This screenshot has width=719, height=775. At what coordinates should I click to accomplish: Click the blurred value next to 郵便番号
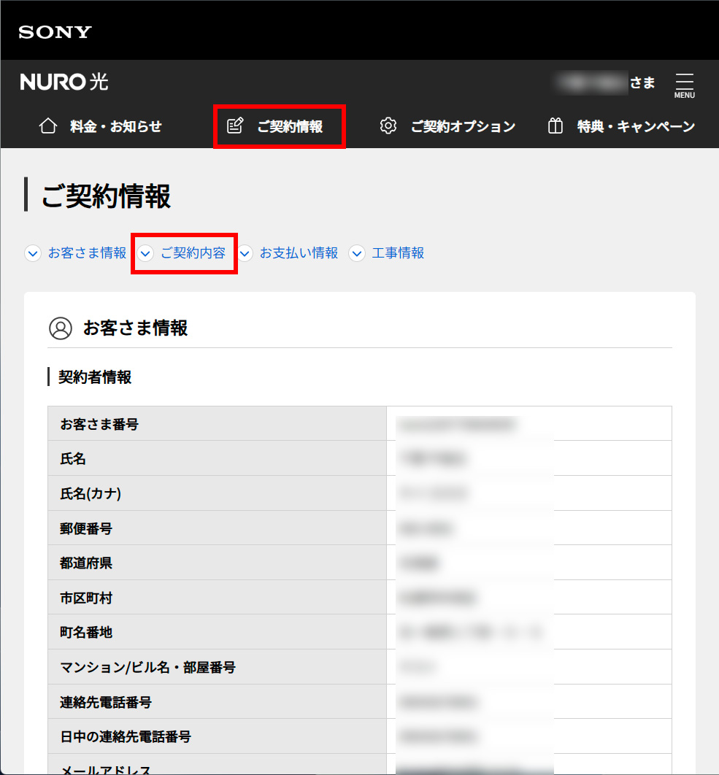pos(426,528)
